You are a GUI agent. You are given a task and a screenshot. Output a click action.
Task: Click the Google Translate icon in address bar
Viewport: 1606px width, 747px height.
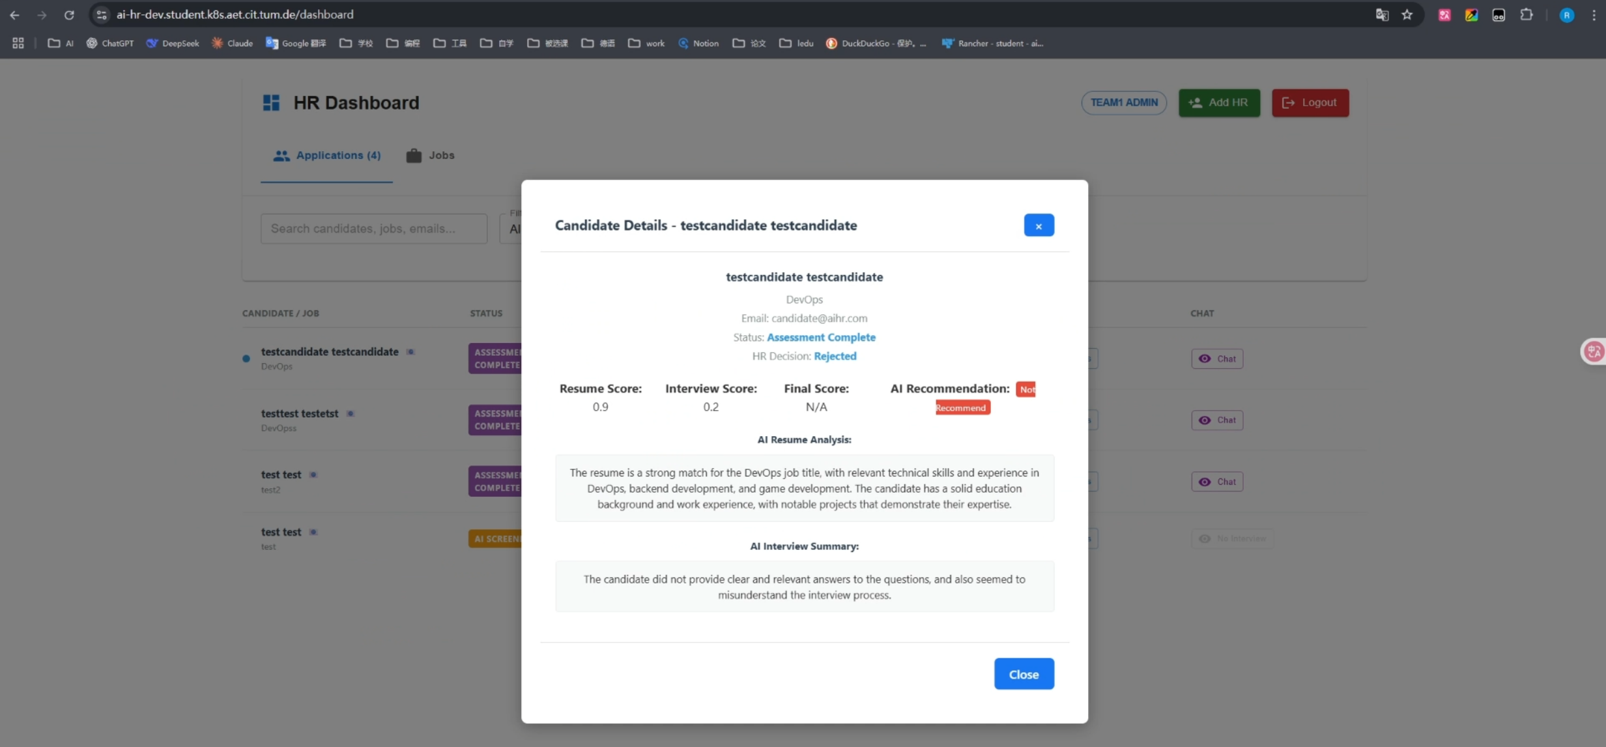click(x=1382, y=14)
